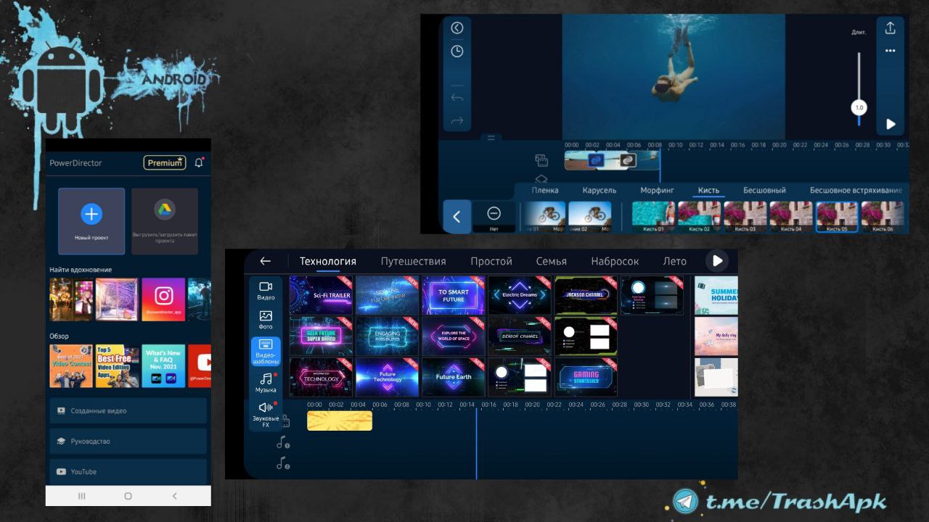Open the YouTube row

click(x=128, y=471)
